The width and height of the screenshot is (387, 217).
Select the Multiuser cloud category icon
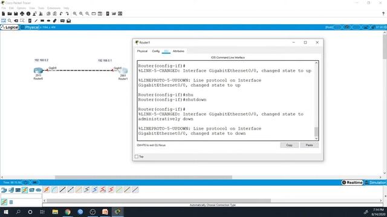pos(39,190)
